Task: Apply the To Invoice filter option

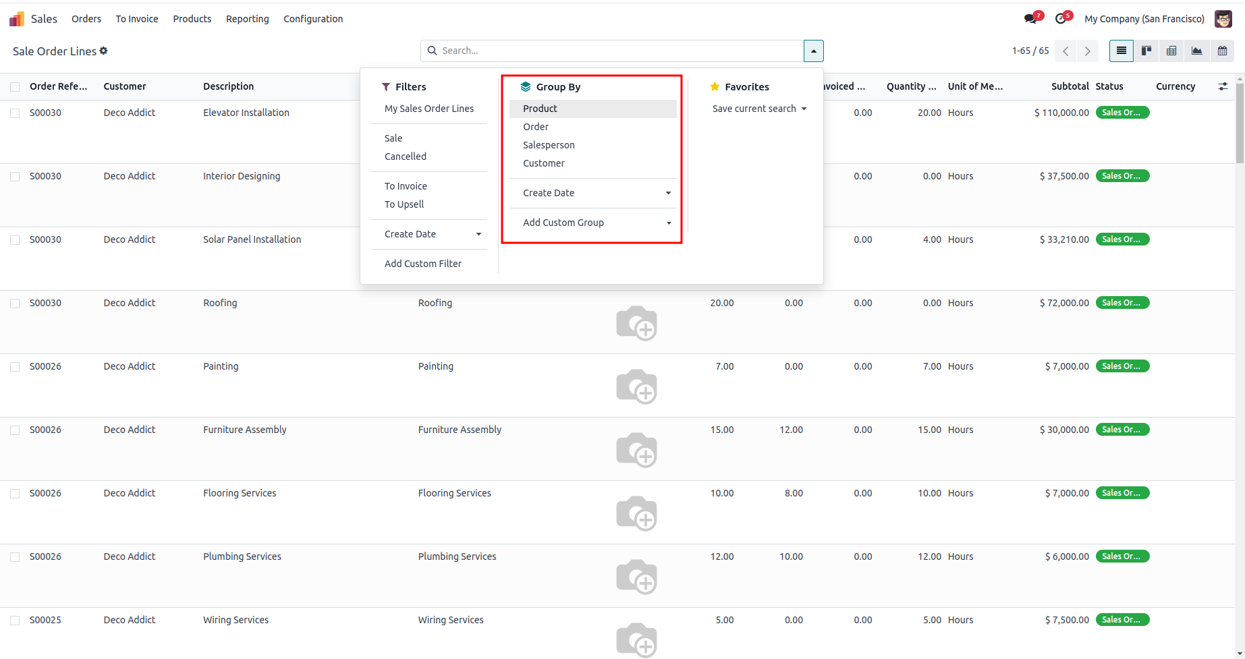Action: 406,186
